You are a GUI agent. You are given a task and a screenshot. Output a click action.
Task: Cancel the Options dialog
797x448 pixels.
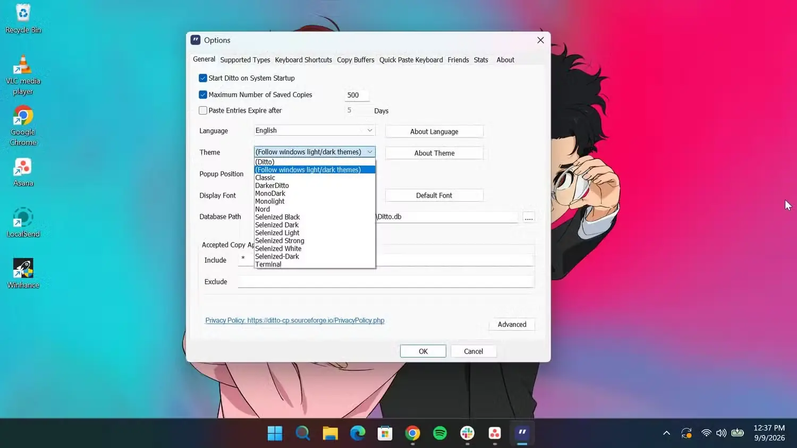click(x=473, y=351)
